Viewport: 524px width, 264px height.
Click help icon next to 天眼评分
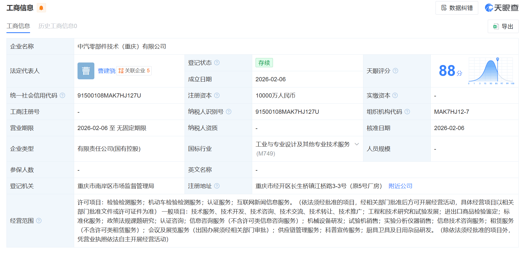click(395, 71)
